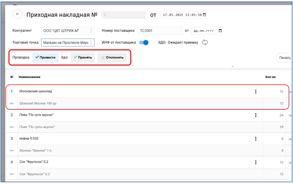Click Наименование column header
Viewport: 293px width, 184px height.
click(x=30, y=77)
